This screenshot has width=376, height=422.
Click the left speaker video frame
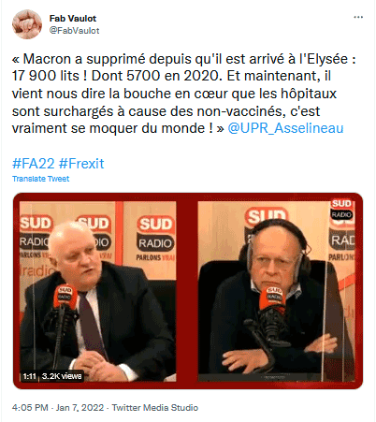98,291
